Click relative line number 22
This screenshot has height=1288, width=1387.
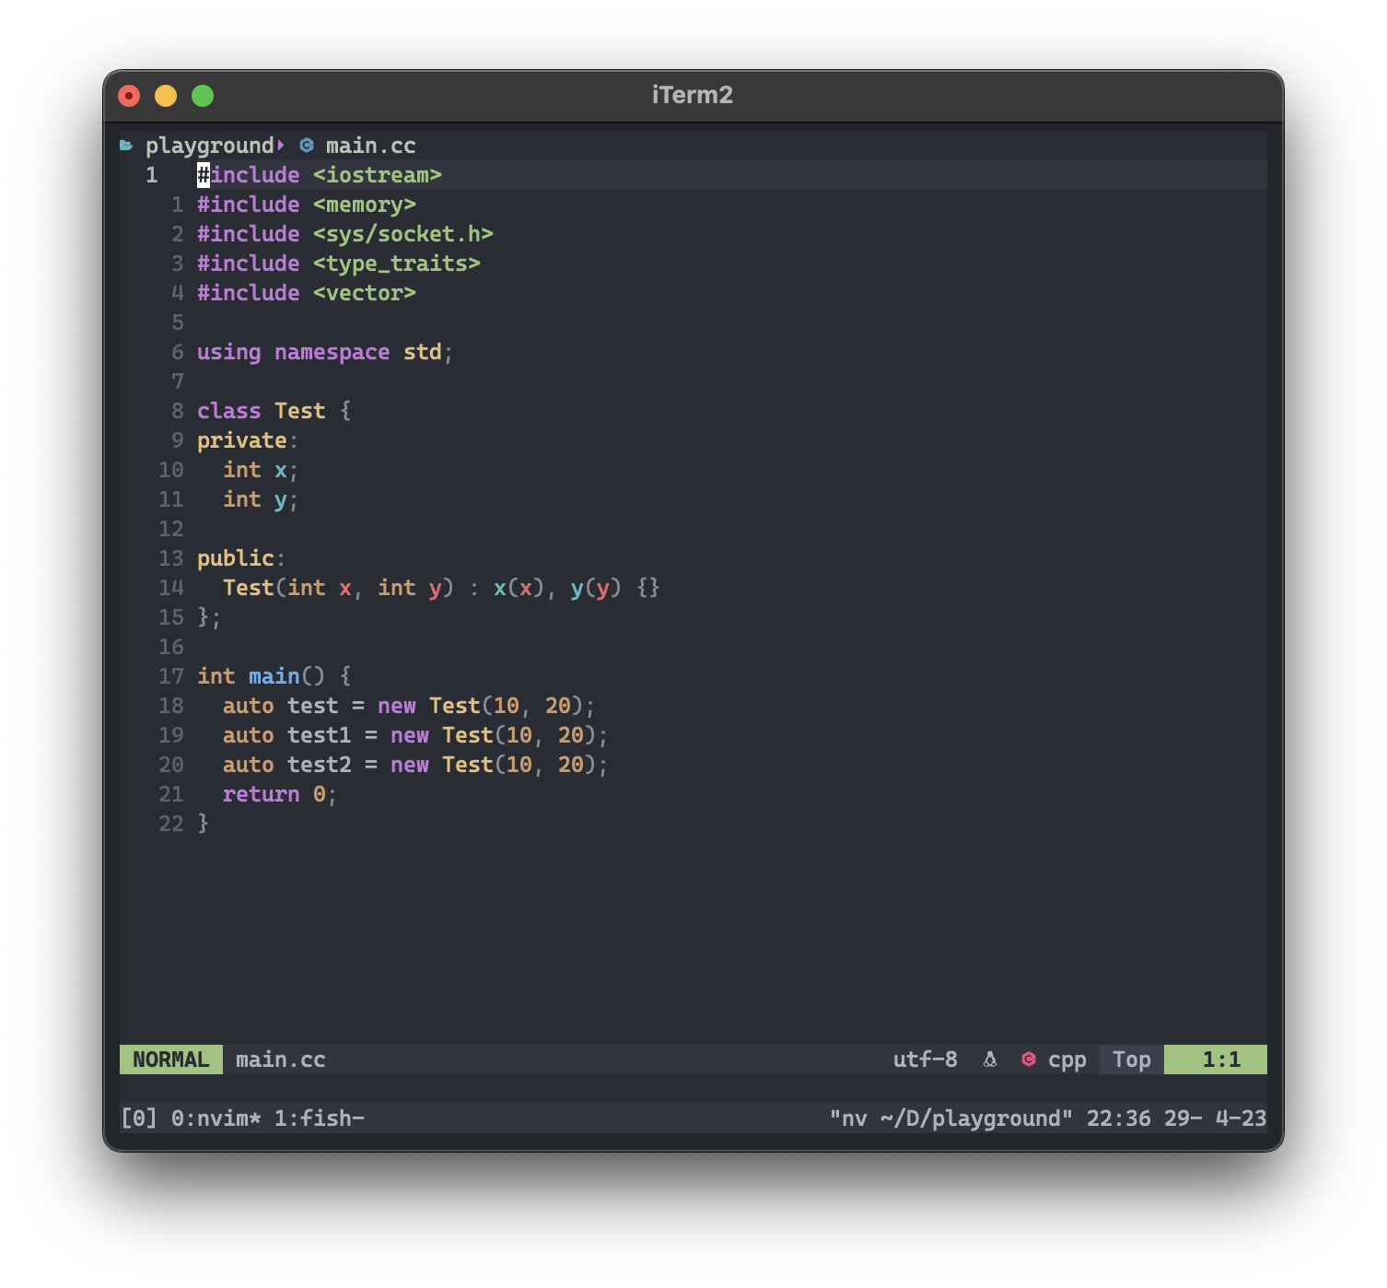[171, 824]
